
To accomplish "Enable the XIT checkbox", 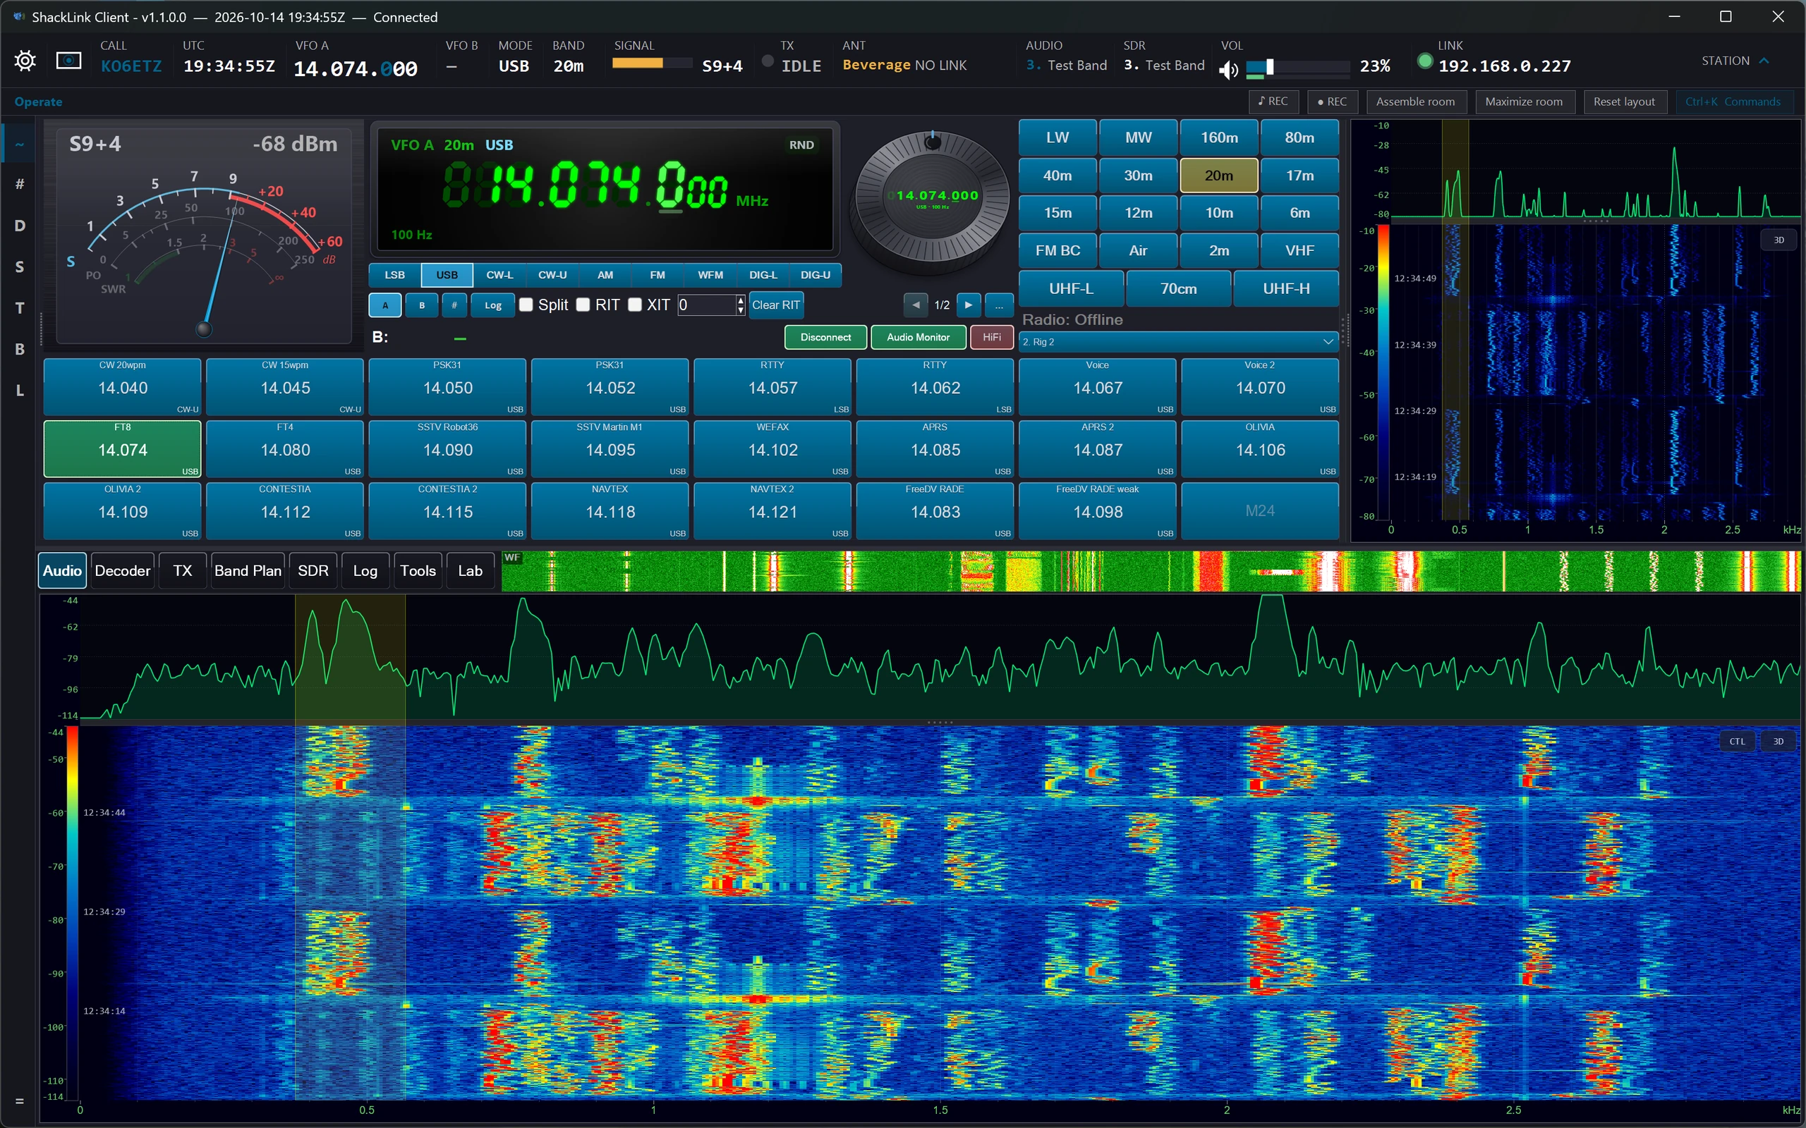I will coord(635,305).
